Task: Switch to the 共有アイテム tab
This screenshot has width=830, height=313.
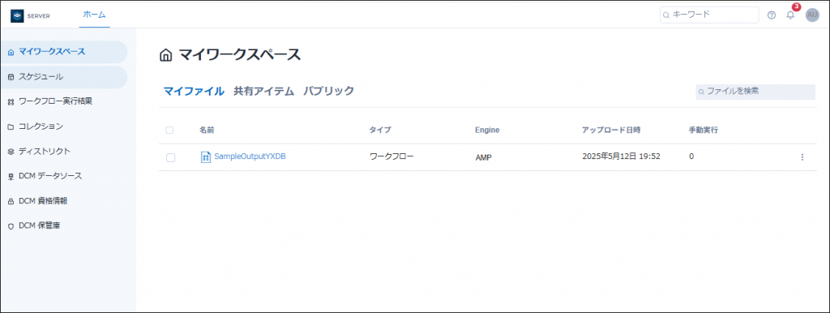Action: [x=263, y=91]
